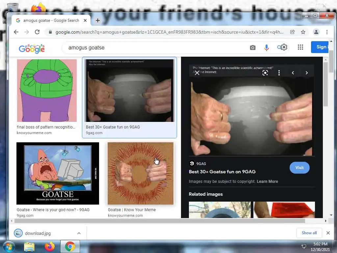Screen dimensions: 337x253
Task: Click the forward navigation arrow
Action: (x=27, y=32)
